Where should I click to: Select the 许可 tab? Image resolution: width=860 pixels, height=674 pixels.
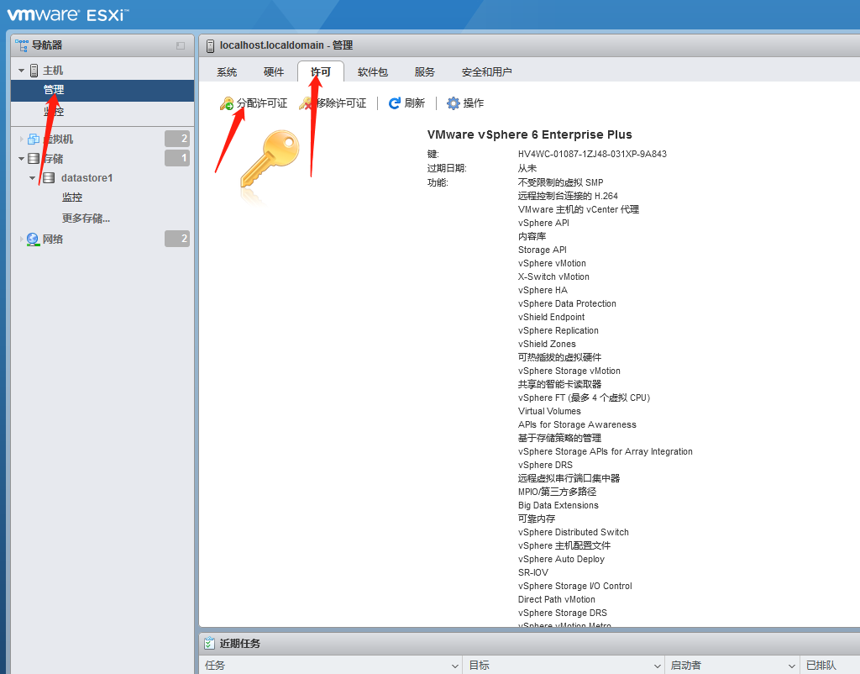pos(321,72)
